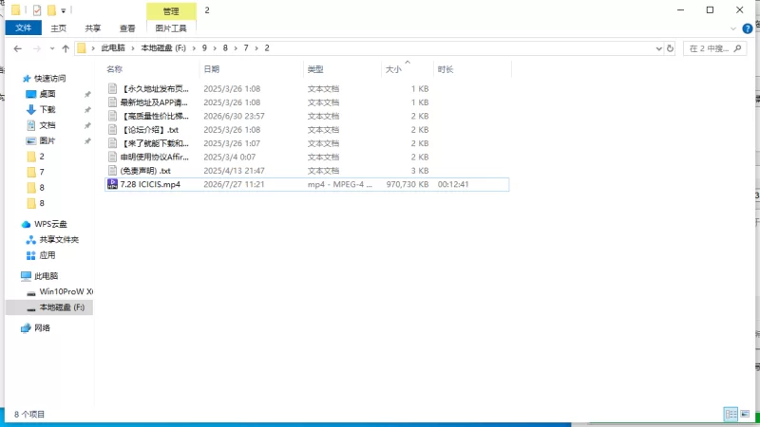Open 网络 in the navigation pane

[x=42, y=327]
